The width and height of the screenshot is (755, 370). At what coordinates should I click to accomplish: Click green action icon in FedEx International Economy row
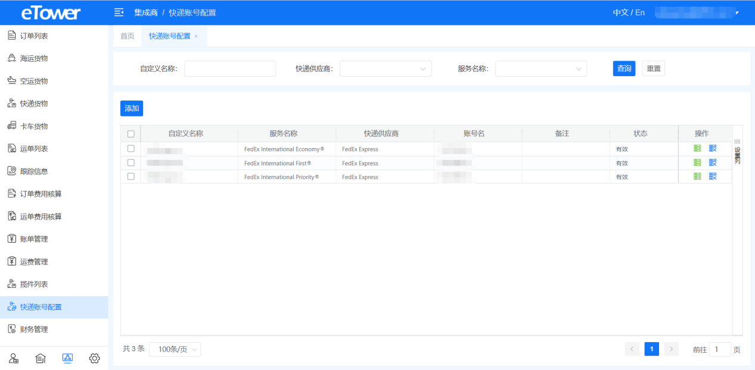pos(697,148)
